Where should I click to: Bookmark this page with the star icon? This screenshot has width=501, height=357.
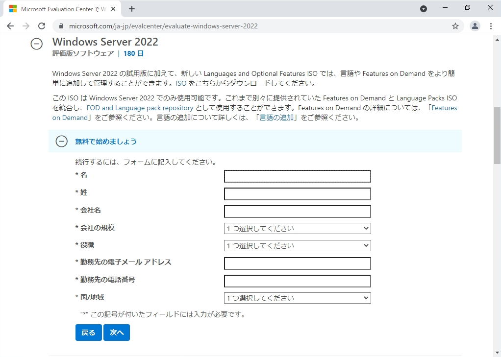coord(455,26)
